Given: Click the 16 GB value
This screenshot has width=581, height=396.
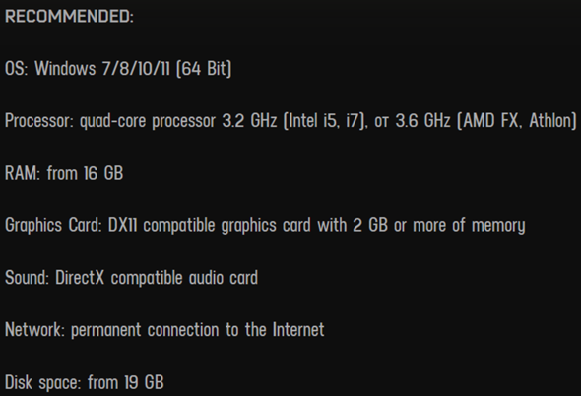Looking at the screenshot, I should pos(103,173).
